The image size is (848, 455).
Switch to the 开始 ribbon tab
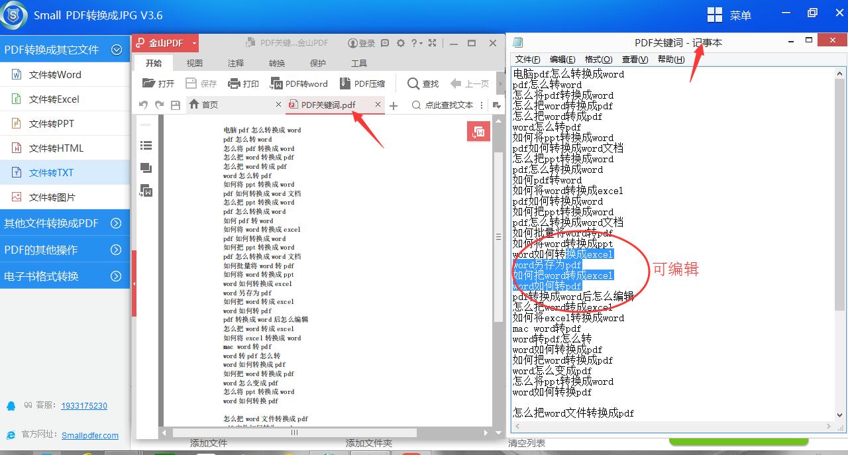coord(154,63)
